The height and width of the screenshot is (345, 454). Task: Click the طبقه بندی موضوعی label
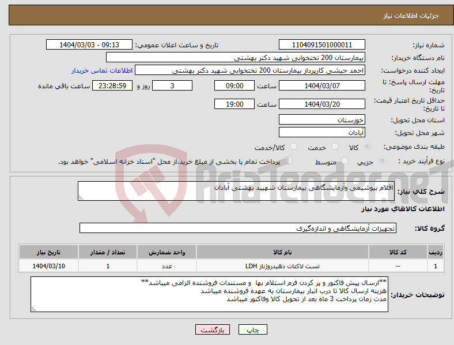414,147
